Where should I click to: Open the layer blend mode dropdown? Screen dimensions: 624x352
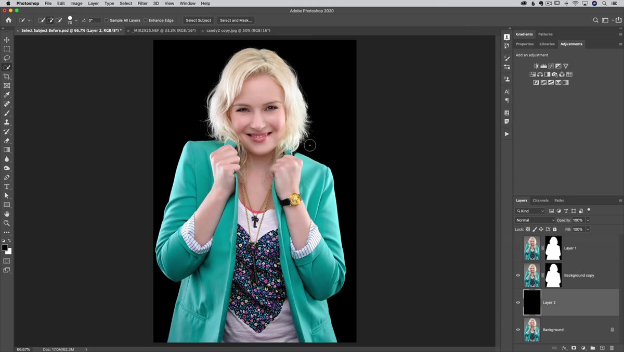(535, 220)
